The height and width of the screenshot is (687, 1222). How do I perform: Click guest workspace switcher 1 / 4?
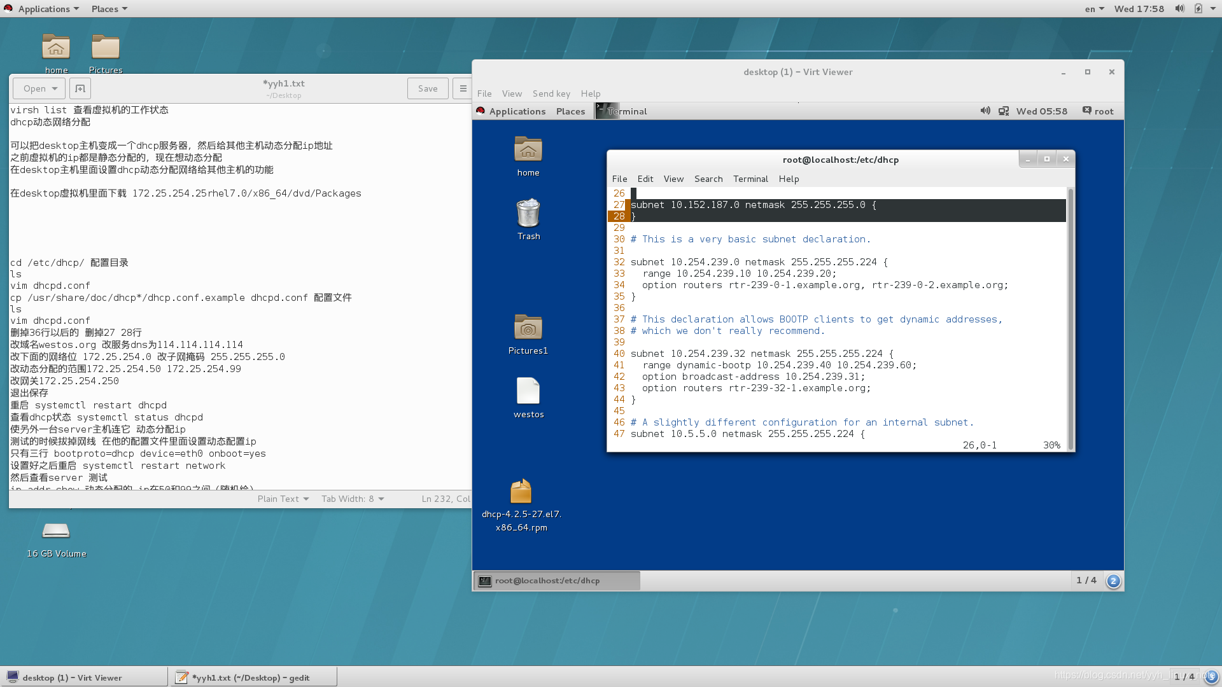click(1086, 580)
